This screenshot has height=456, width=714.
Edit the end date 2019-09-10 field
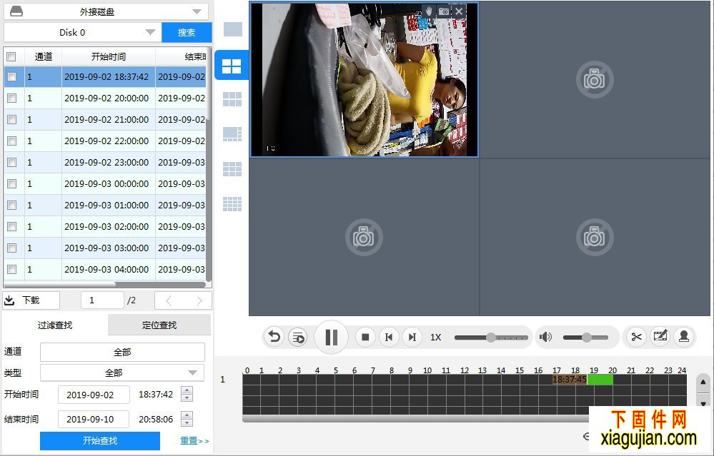(x=94, y=419)
